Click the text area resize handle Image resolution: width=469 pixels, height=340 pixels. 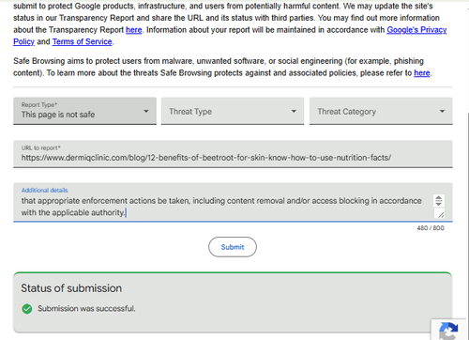[441, 214]
